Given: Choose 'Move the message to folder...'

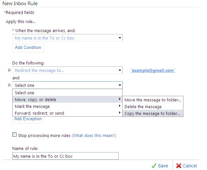Looking at the screenshot, I should (x=153, y=100).
